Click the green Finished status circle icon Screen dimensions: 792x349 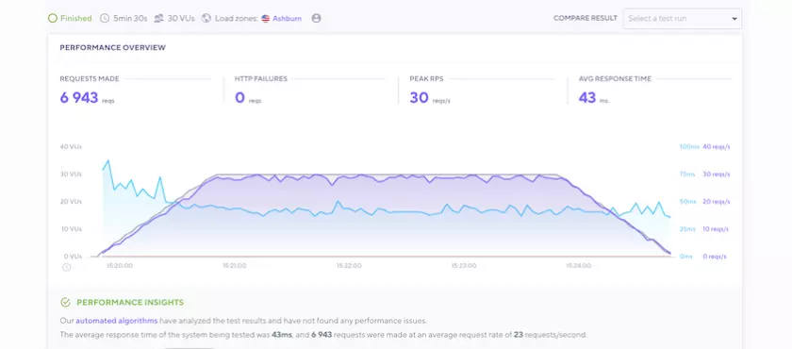pos(53,18)
